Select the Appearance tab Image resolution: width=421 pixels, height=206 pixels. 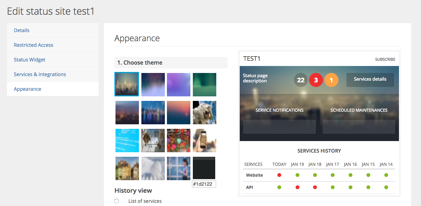coord(53,89)
